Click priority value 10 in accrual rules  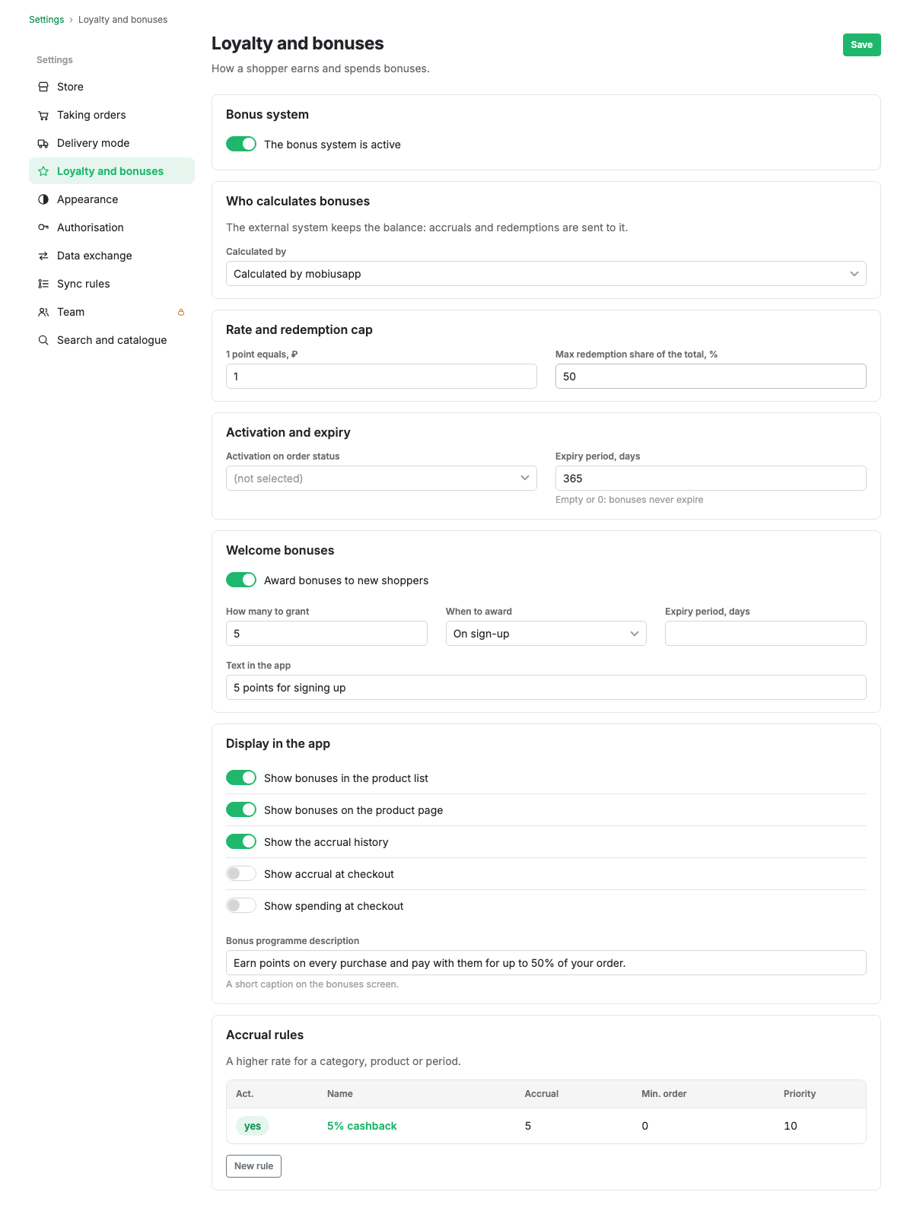tap(791, 1126)
